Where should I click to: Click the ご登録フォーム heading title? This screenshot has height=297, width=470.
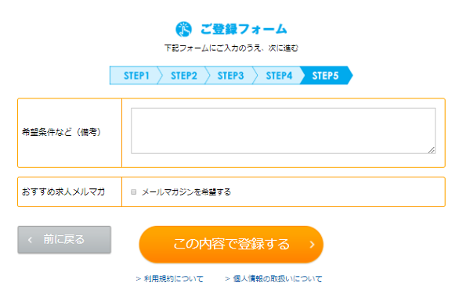tap(244, 30)
